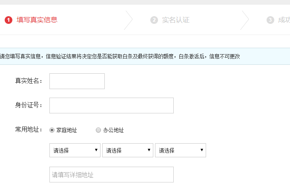Click the grey step 3 circle icon

click(270, 20)
